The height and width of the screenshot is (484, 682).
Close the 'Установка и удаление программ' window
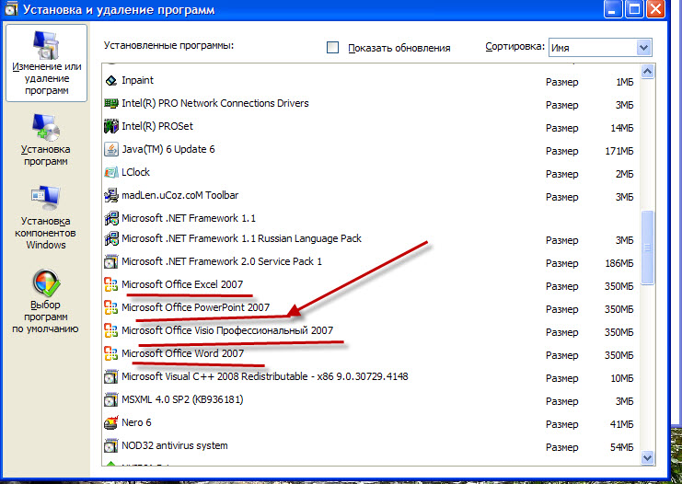click(655, 10)
